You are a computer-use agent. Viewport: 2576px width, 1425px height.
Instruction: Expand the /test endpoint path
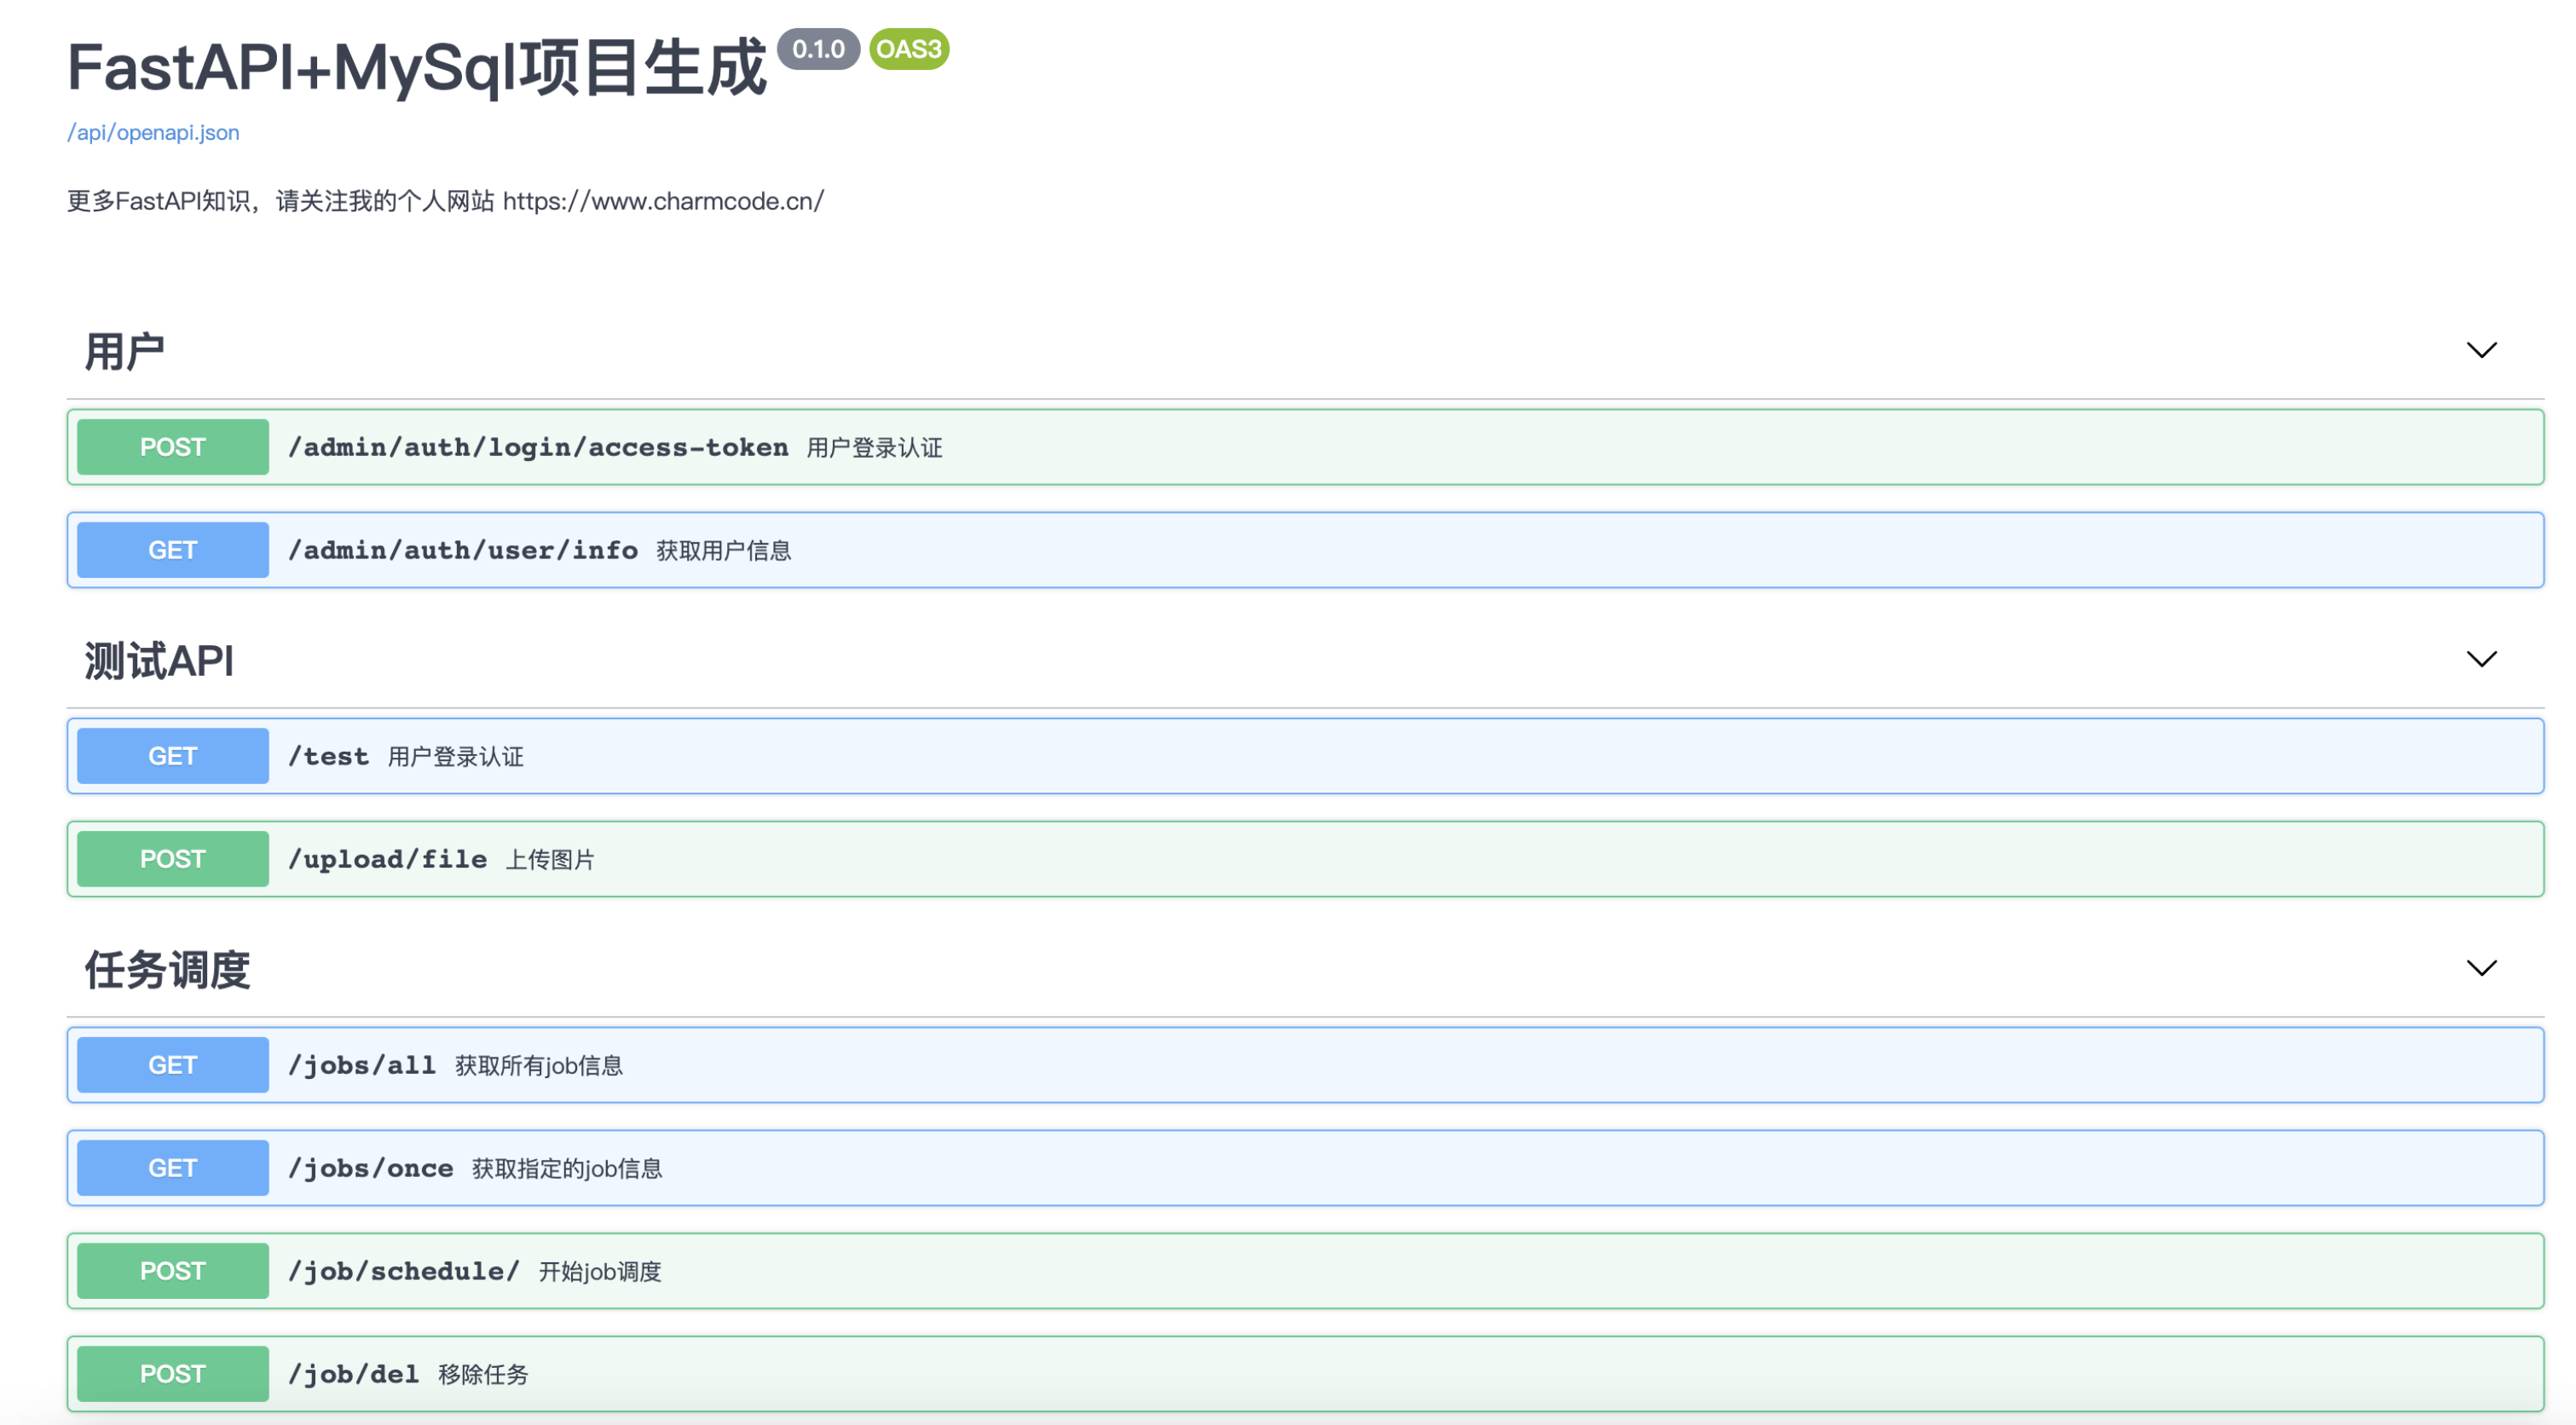pyautogui.click(x=328, y=756)
